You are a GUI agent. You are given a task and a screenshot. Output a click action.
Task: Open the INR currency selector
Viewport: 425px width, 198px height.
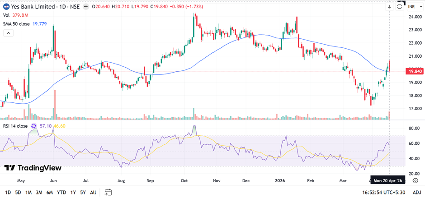pos(412,7)
